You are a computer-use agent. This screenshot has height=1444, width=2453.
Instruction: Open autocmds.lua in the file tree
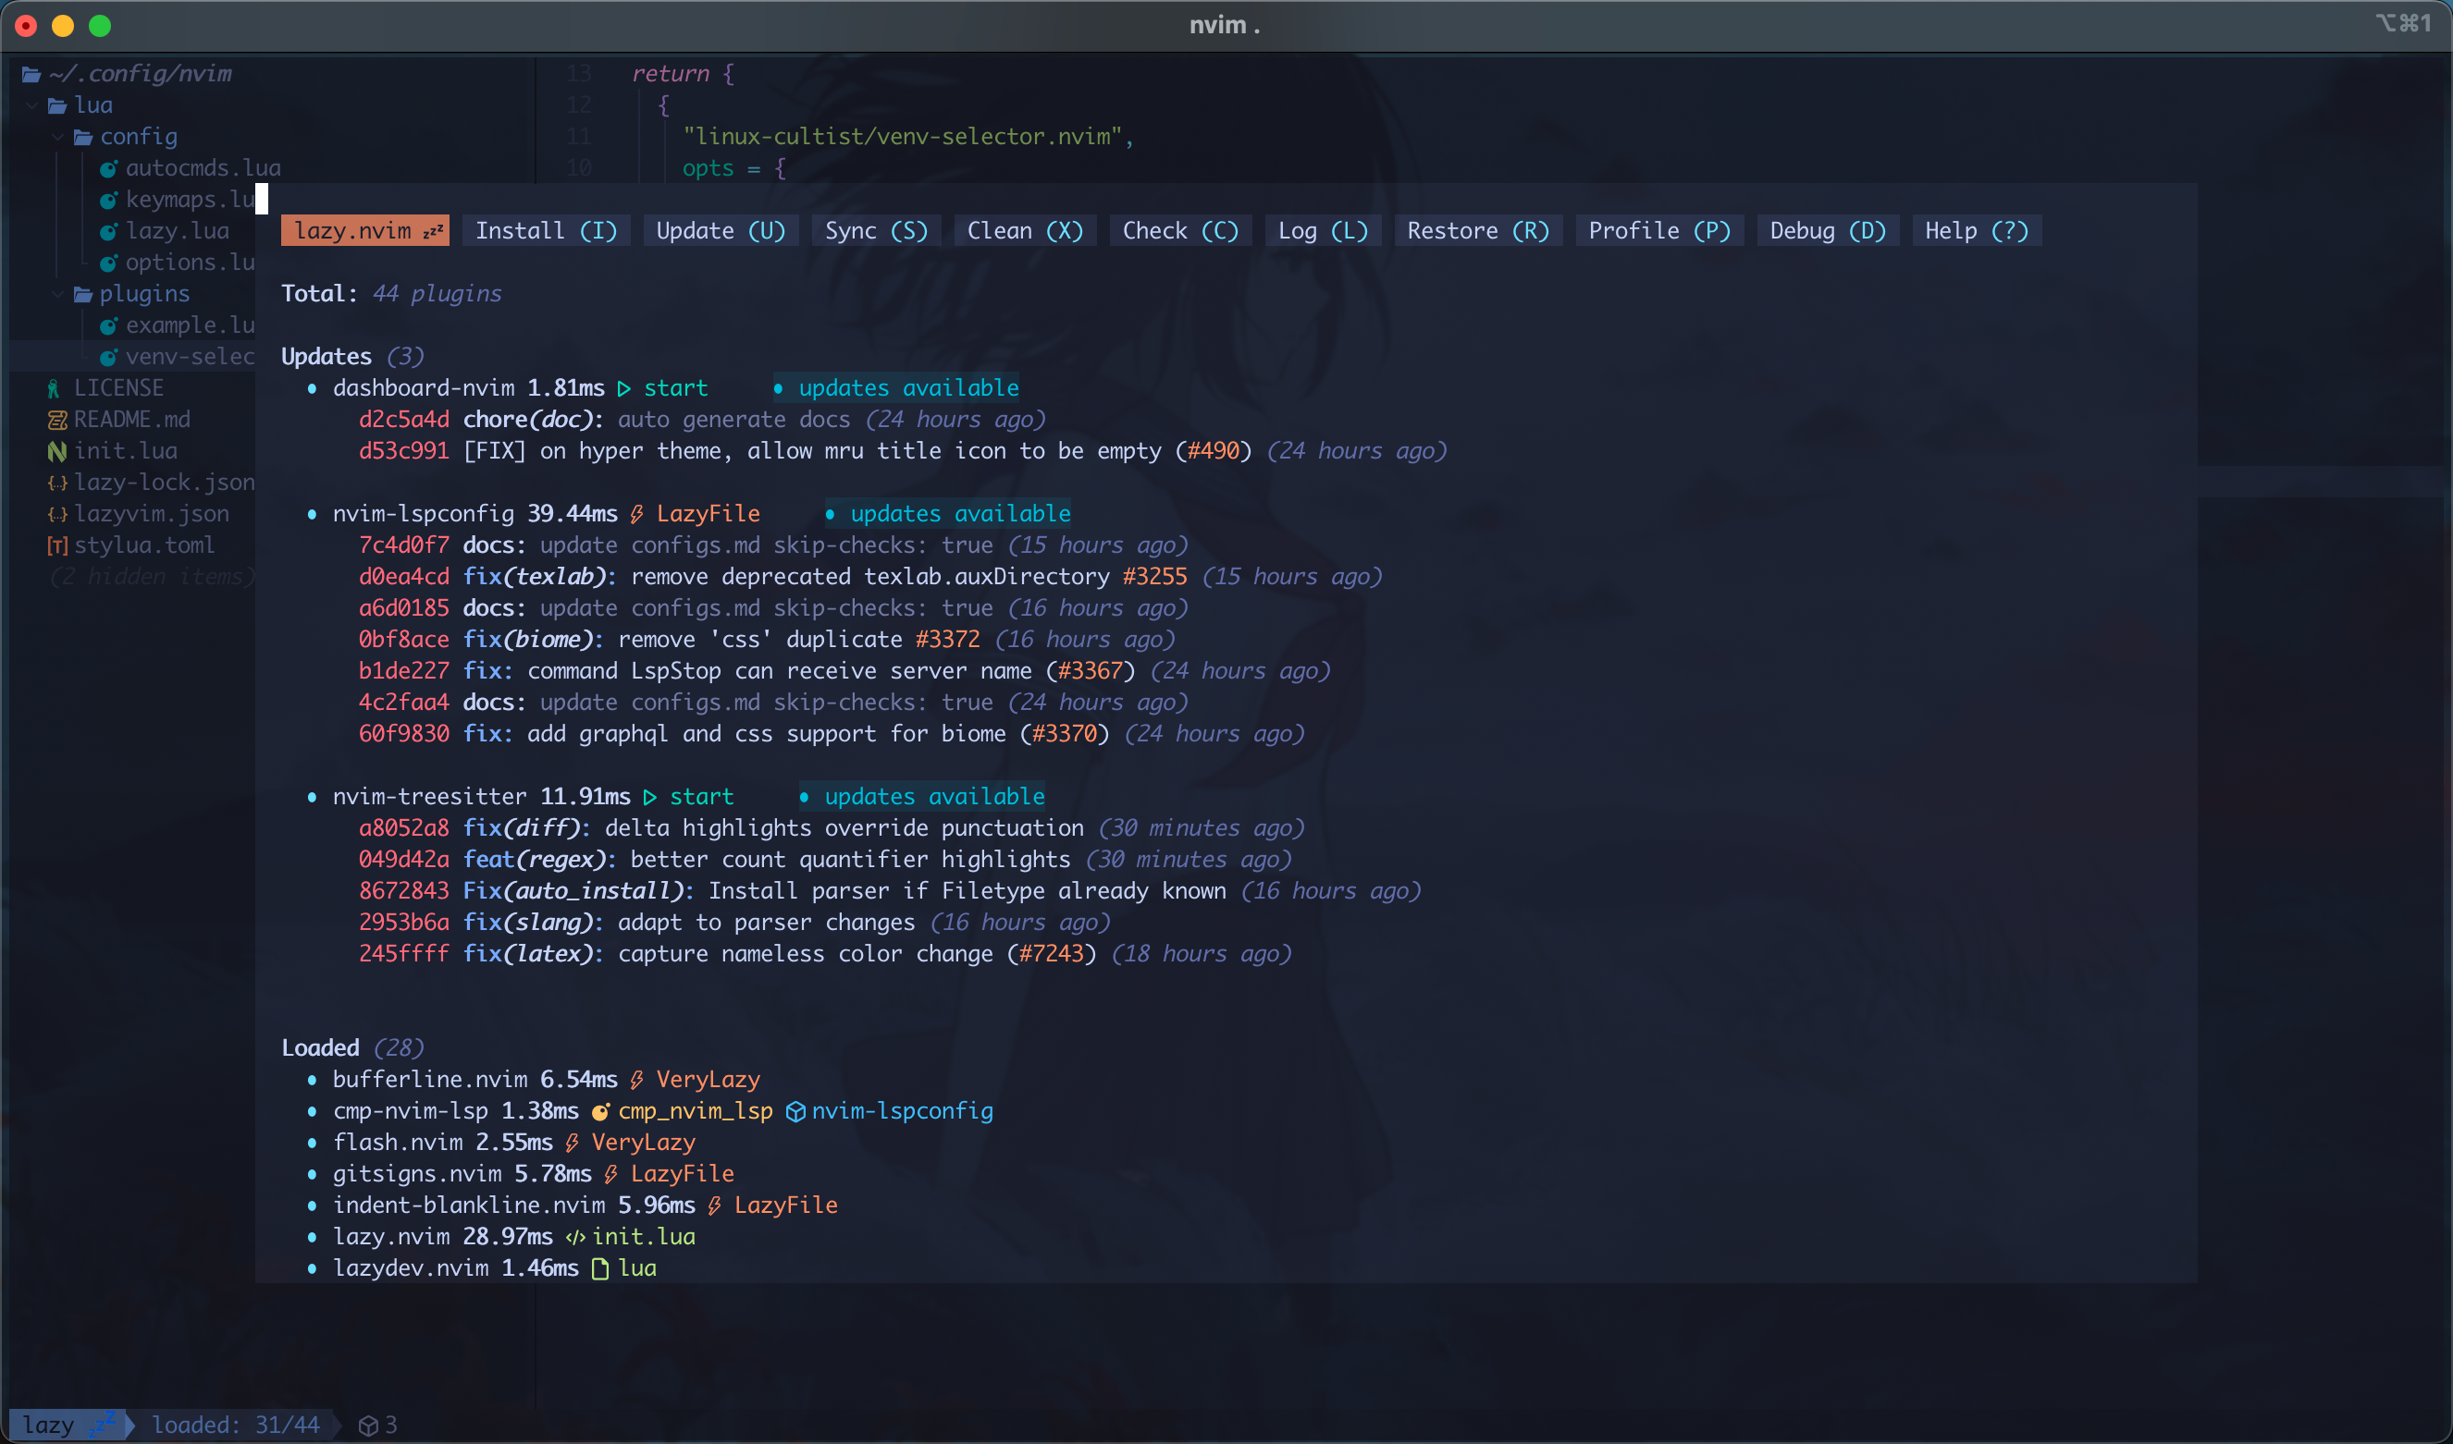203,167
